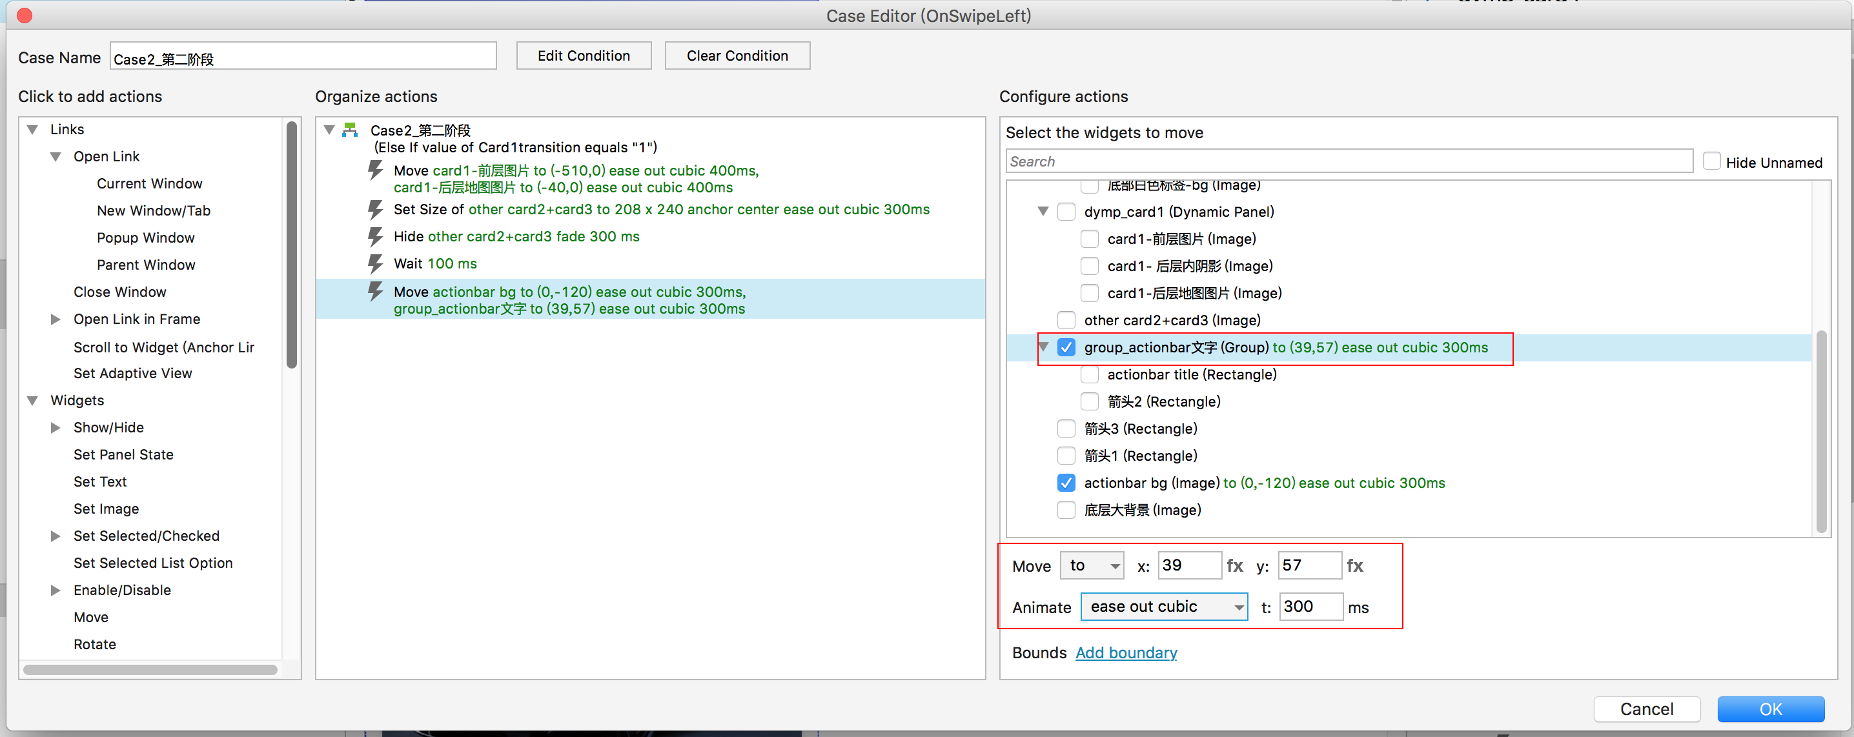Open the Animate ease out cubic dropdown

pyautogui.click(x=1164, y=607)
